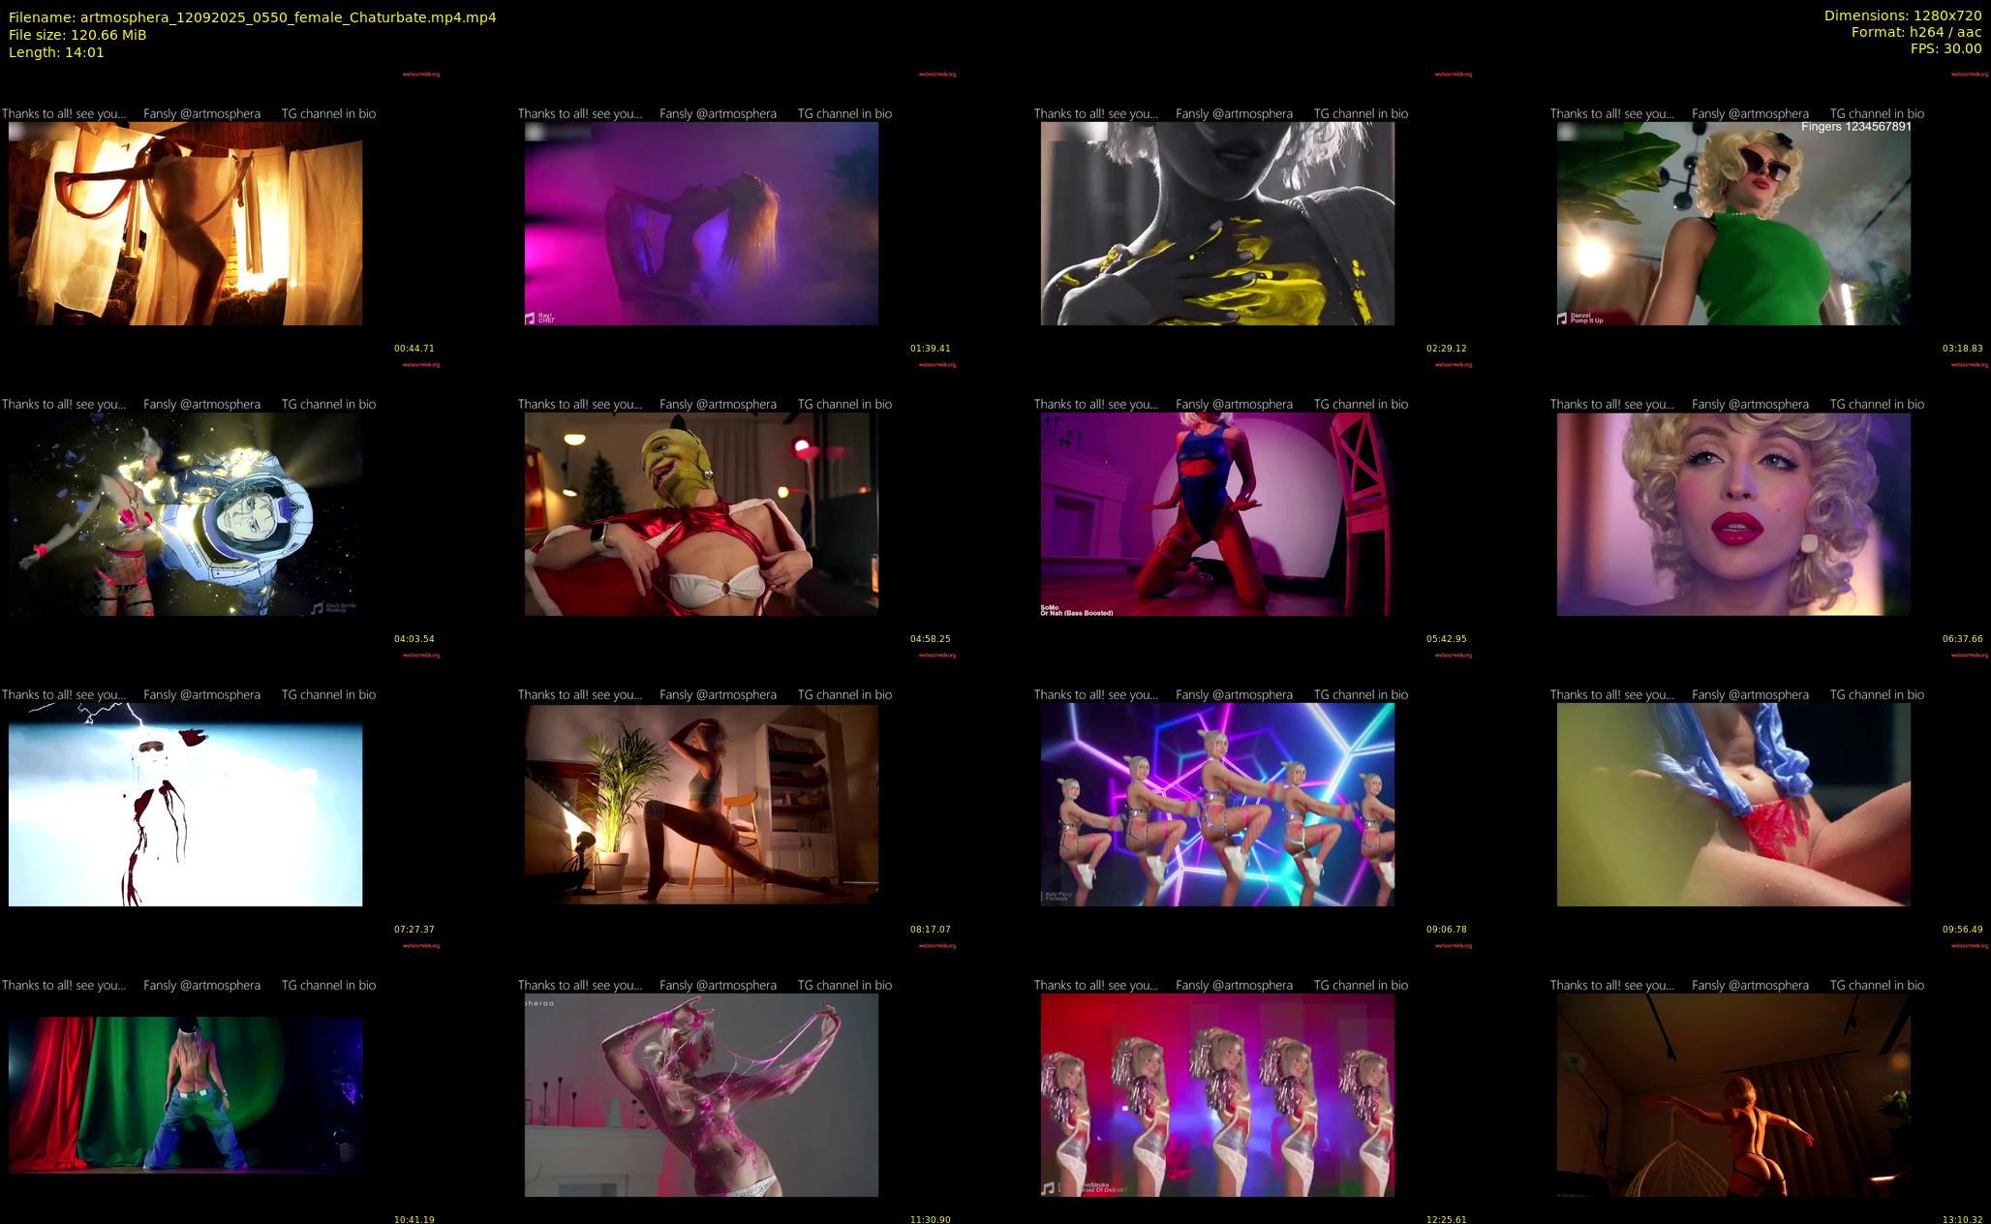Screen dimensions: 1991x1224
Task: Click the 03:18.83 timestamp label
Action: coord(1963,349)
